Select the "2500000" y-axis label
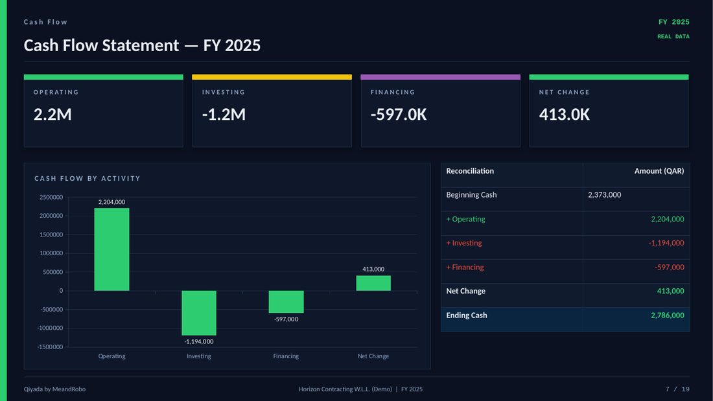The height and width of the screenshot is (401, 713). tap(51, 198)
